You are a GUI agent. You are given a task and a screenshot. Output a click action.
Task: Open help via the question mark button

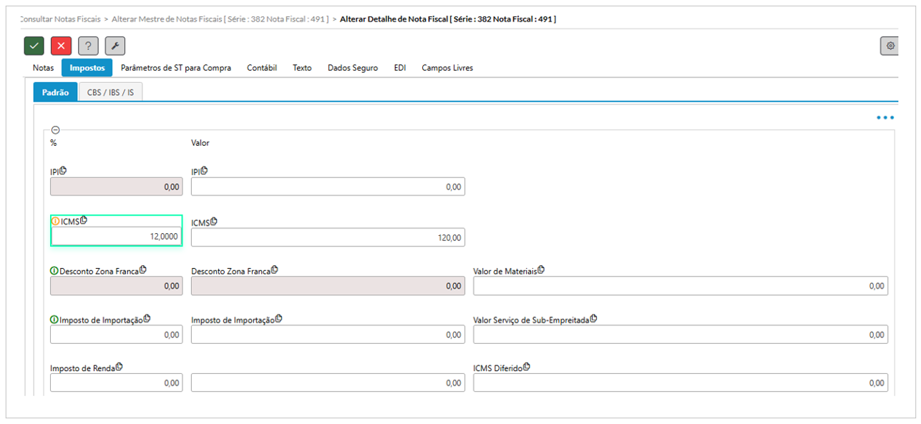[x=88, y=46]
